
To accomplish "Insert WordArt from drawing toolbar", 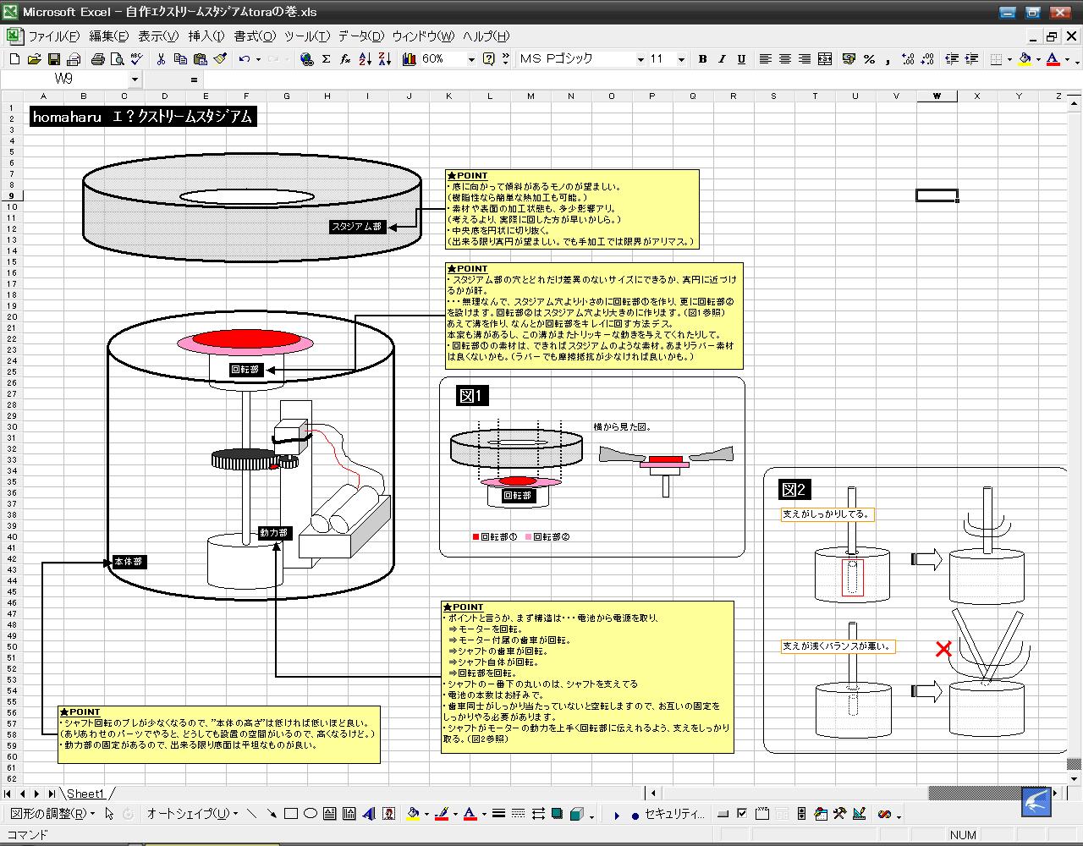I will [x=369, y=814].
